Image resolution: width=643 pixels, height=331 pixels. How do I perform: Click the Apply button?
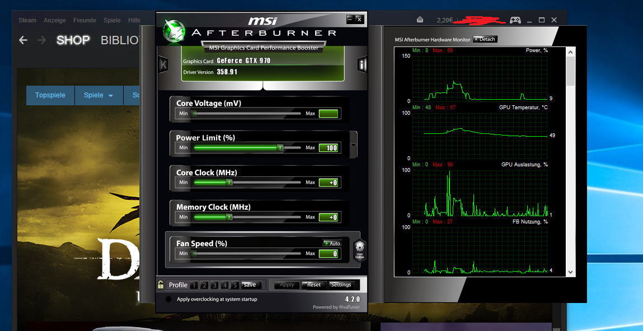(287, 285)
